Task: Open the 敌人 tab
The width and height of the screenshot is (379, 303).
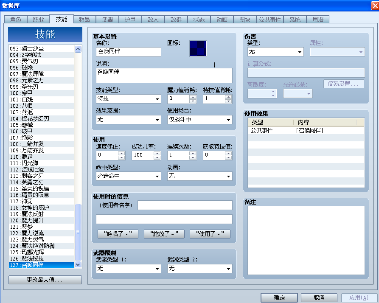Action: coord(153,20)
